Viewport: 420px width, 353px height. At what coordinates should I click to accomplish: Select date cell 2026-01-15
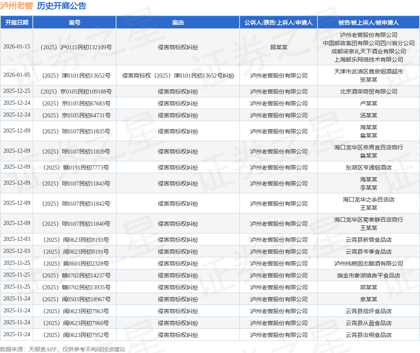coord(16,47)
